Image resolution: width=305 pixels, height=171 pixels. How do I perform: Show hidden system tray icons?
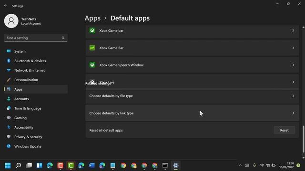coord(240,165)
